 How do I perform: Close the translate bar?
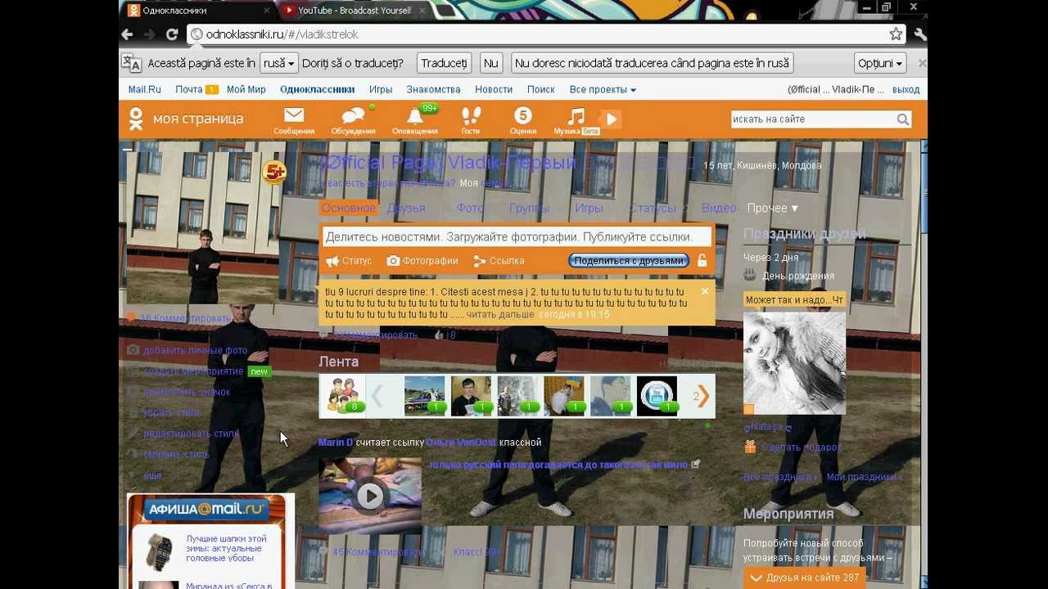(x=922, y=63)
